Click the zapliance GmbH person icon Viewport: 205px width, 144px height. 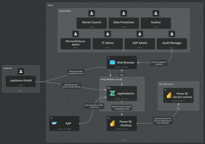coord(21,72)
